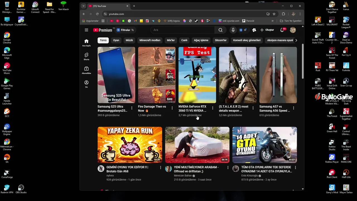Open options for GEMİNİ OYUNU video
This screenshot has height=201, width=357.
pos(160,167)
